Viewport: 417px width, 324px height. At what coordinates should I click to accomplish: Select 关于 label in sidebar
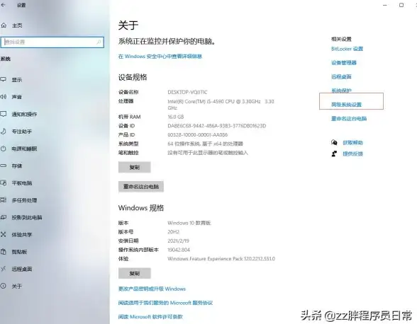click(17, 286)
